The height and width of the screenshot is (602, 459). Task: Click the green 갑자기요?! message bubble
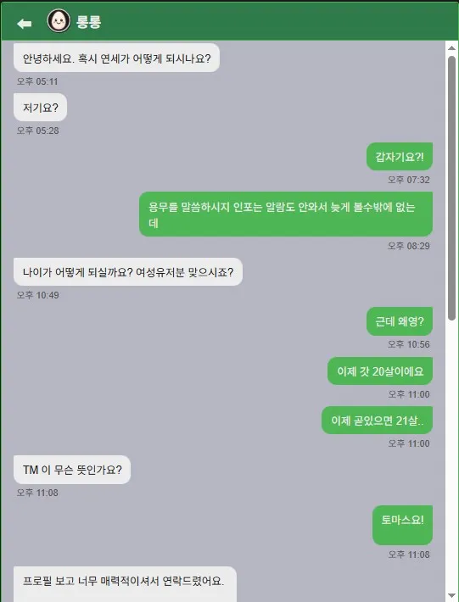click(x=400, y=157)
